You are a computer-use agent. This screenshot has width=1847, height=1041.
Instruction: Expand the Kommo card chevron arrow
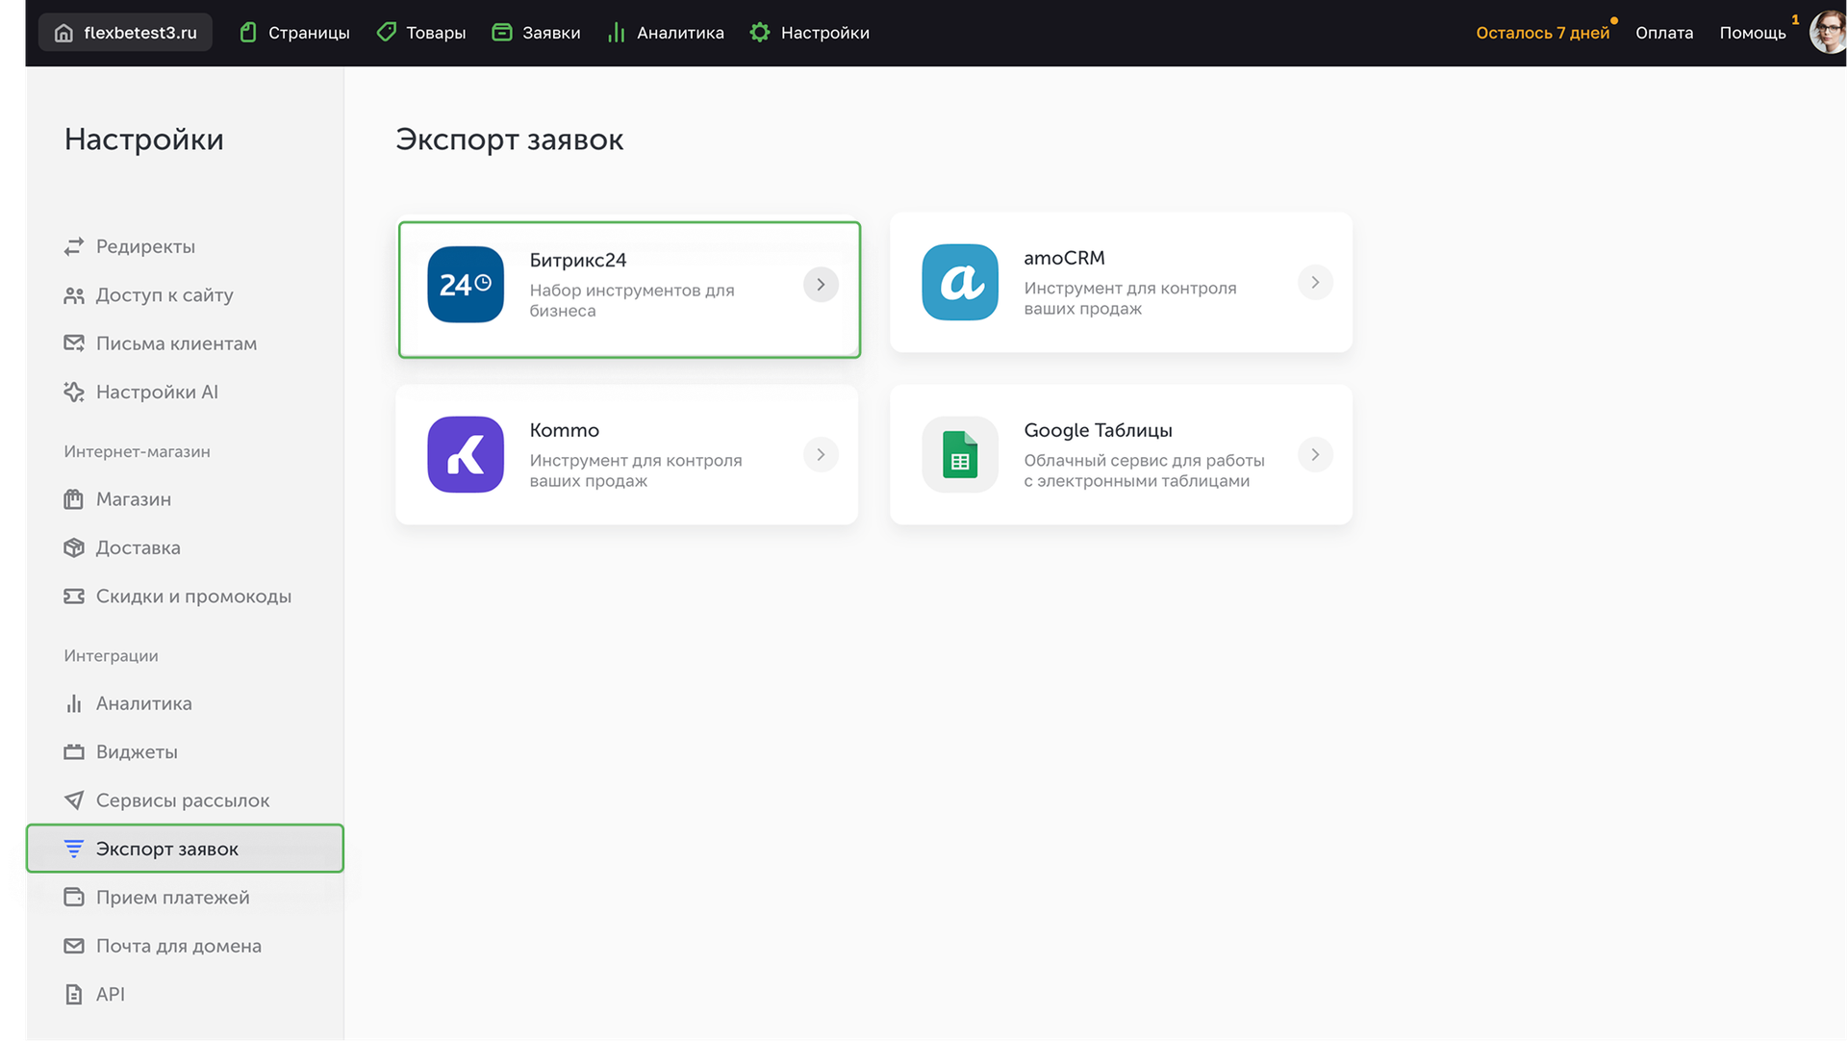point(821,455)
